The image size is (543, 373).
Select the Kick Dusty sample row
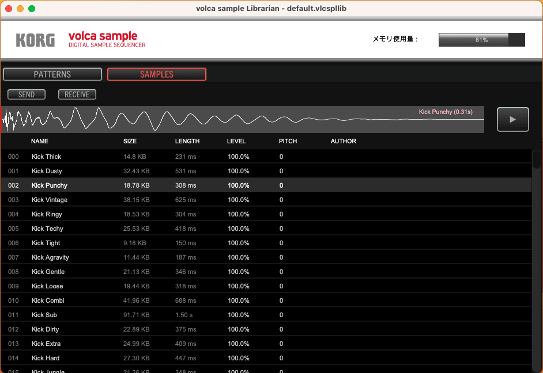pyautogui.click(x=266, y=171)
